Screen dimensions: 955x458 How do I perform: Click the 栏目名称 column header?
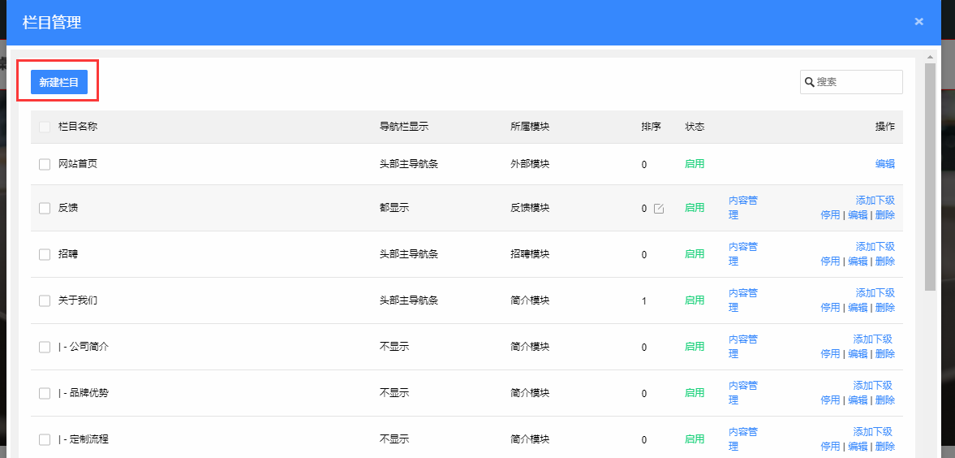pos(78,127)
